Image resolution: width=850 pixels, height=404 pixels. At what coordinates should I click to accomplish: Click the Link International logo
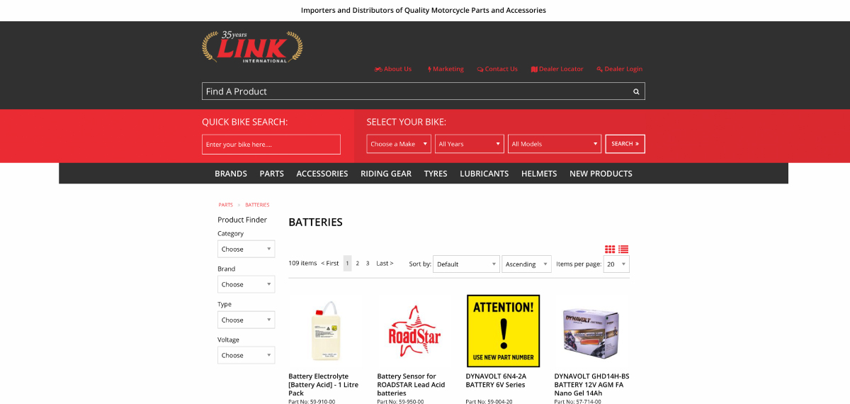click(x=252, y=47)
